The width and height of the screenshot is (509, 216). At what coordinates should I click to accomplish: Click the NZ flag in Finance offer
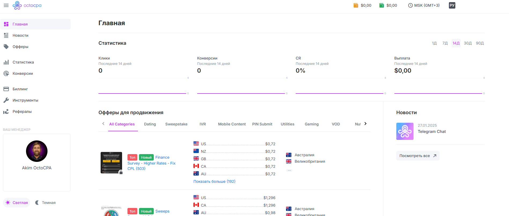[196, 151]
